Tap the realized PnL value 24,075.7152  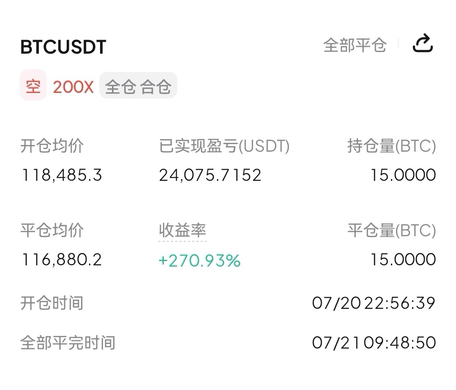point(210,175)
